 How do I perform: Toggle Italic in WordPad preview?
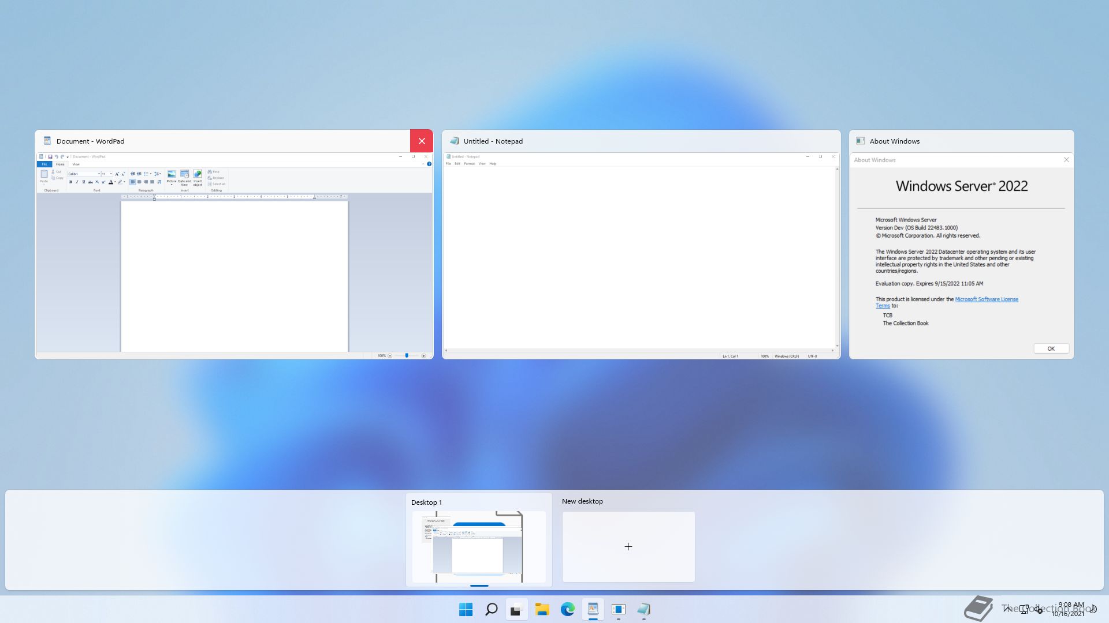click(x=77, y=182)
